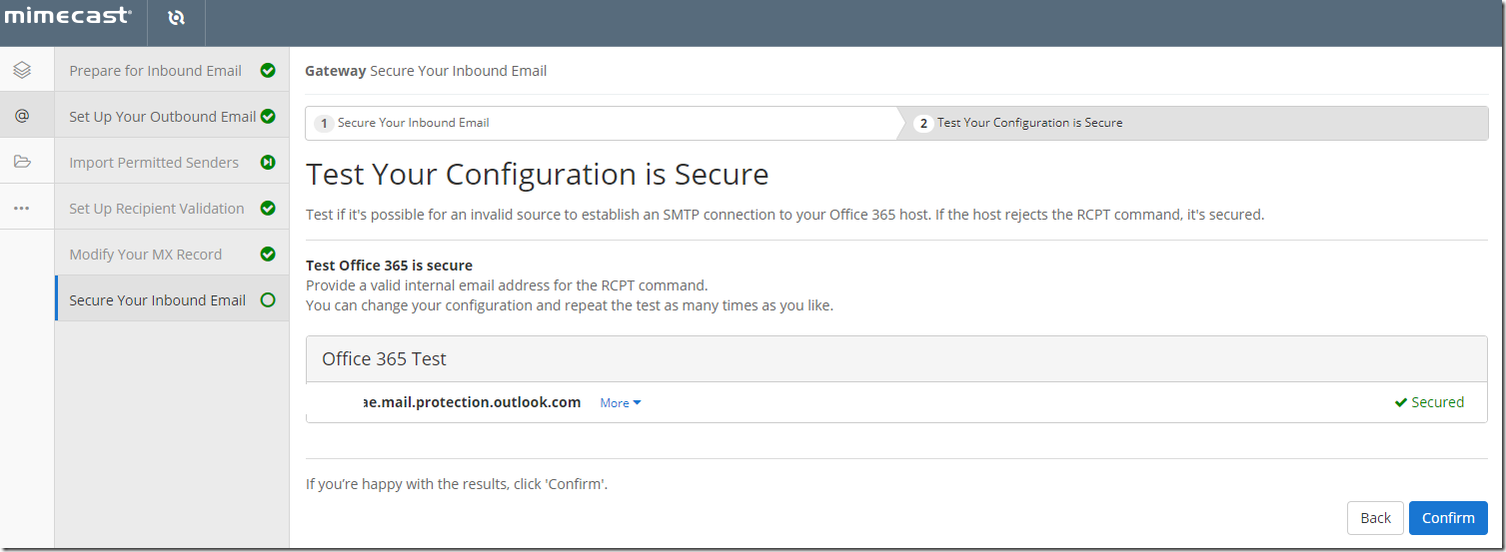Select Secure Your Inbound Email step
The width and height of the screenshot is (1506, 552).
172,299
